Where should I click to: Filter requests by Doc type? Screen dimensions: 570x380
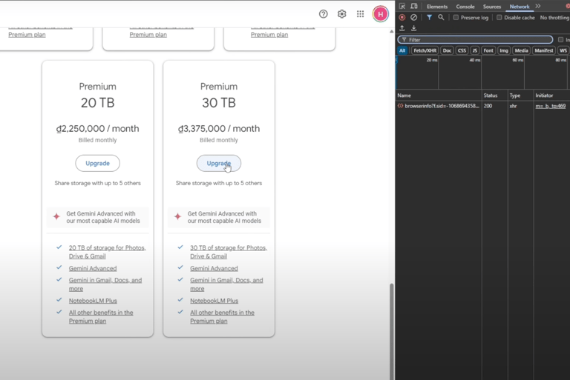coord(447,50)
